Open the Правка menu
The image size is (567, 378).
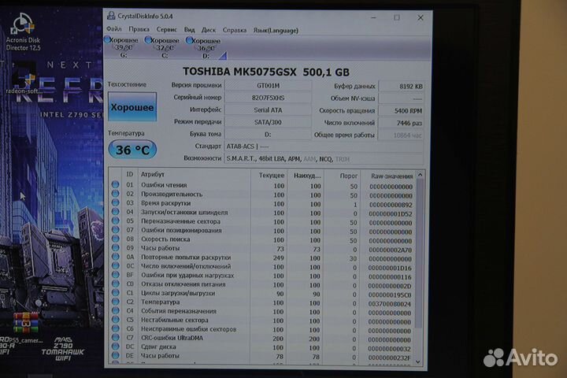click(139, 29)
